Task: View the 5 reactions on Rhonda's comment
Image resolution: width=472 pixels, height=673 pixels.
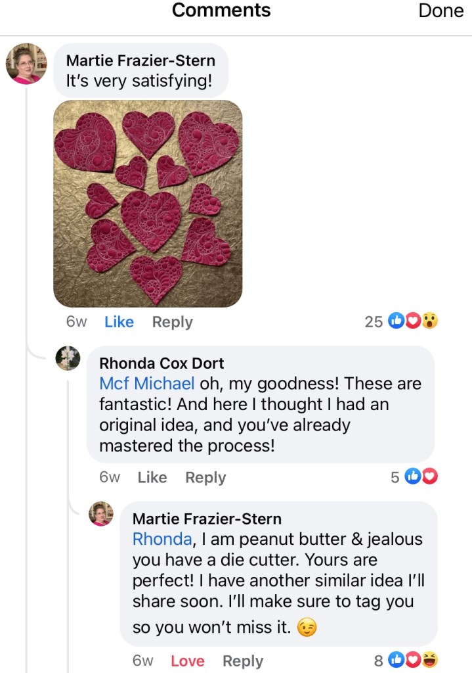Action: [x=414, y=477]
